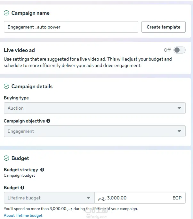Click the Lifetime budget dropdown arrow
The image size is (193, 219).
pos(88,198)
